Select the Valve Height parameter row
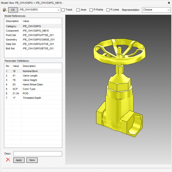172x172 pixels. pyautogui.click(x=33, y=80)
